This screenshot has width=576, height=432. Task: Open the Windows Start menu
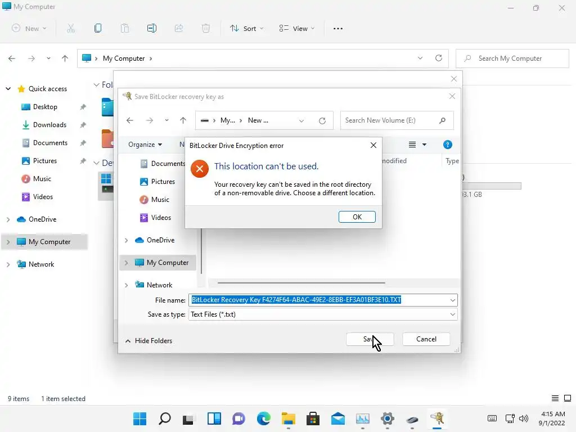[x=139, y=418]
